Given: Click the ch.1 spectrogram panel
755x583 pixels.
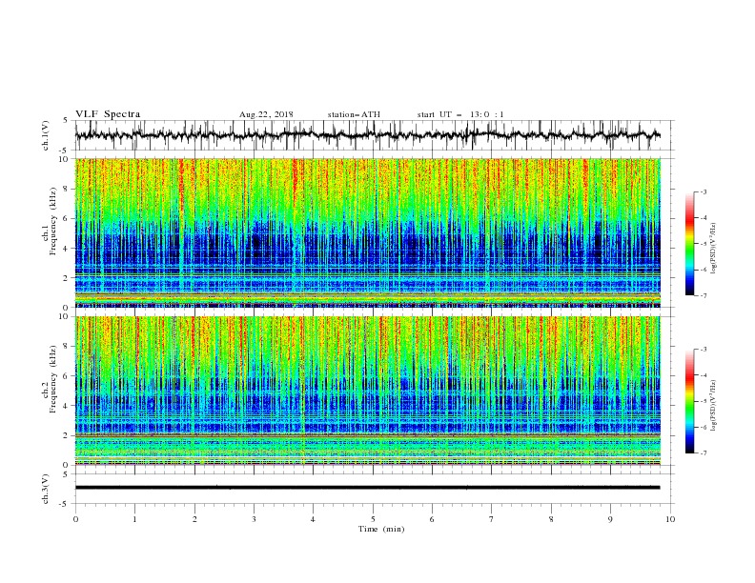Looking at the screenshot, I should pos(368,232).
